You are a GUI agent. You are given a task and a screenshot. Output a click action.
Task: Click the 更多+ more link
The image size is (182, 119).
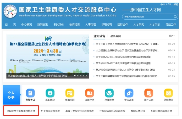172,36
